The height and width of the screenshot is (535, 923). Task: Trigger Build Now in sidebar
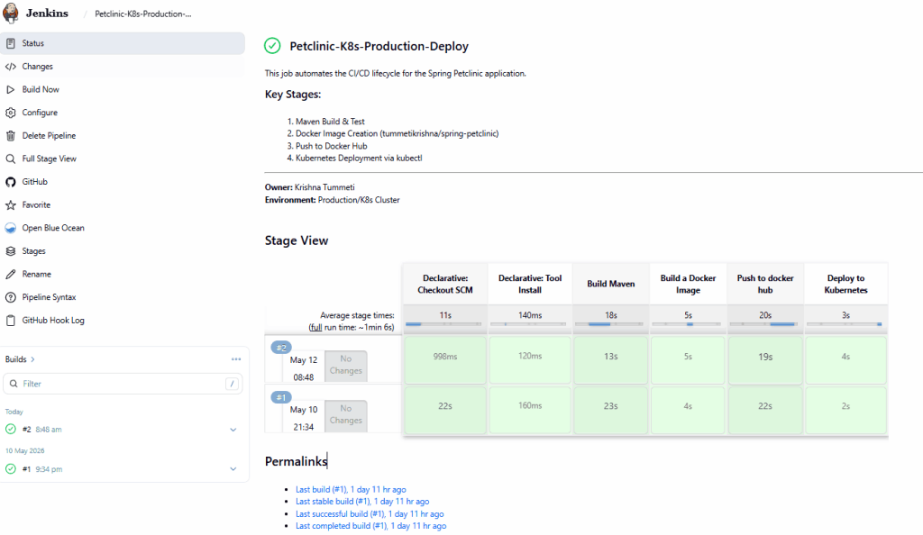click(123, 89)
